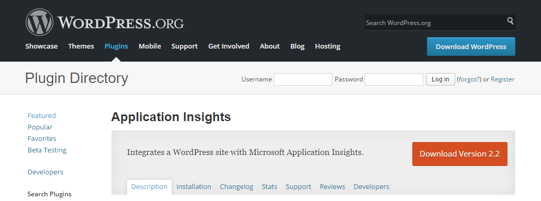This screenshot has width=541, height=201.
Task: Open the Themes menu item
Action: [x=81, y=46]
